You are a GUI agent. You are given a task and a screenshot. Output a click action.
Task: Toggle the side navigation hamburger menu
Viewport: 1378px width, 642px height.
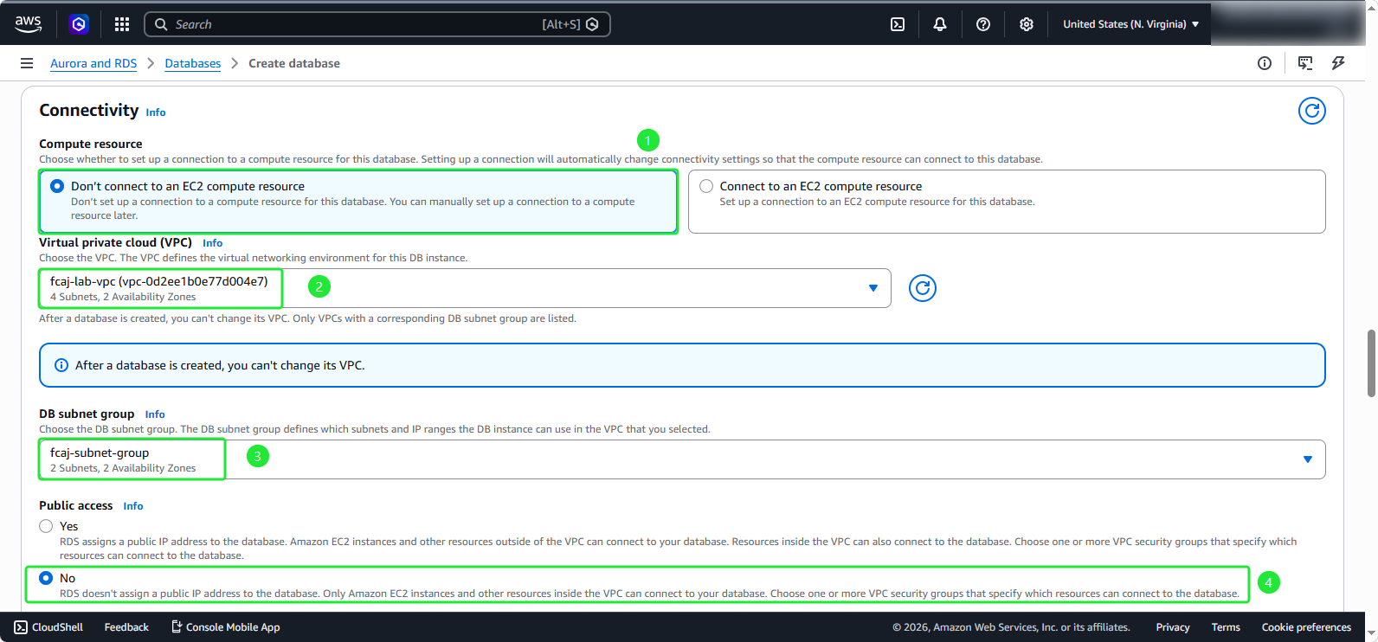(27, 63)
